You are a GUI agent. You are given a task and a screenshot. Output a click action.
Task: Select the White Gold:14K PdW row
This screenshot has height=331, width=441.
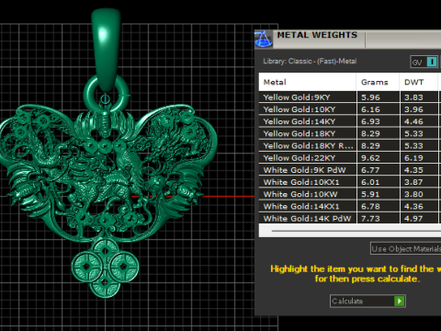pos(350,218)
